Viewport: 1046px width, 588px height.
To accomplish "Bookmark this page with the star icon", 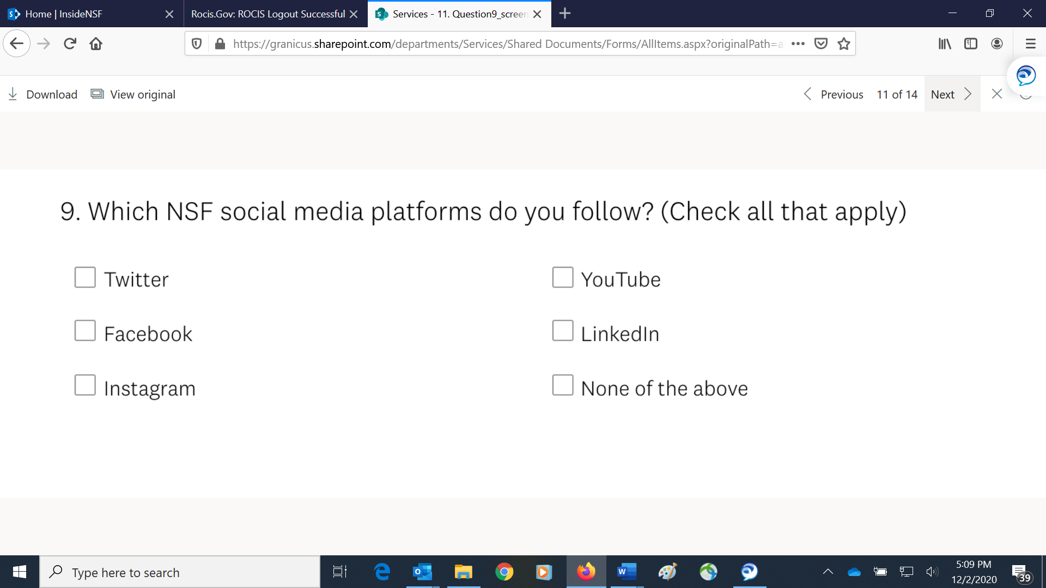I will pos(844,44).
